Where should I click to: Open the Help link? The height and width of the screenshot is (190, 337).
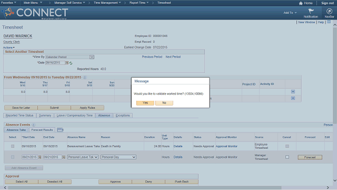pos(321,22)
